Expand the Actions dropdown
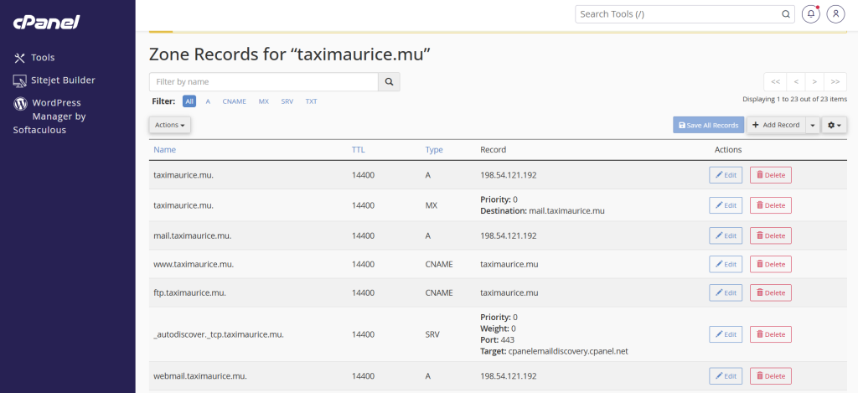858x393 pixels. 170,125
